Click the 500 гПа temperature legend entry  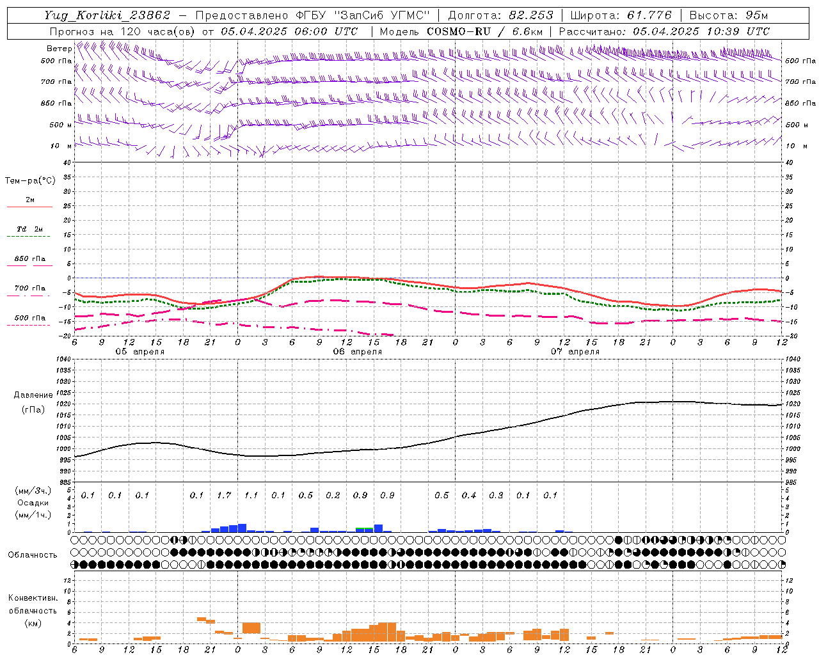[x=30, y=318]
